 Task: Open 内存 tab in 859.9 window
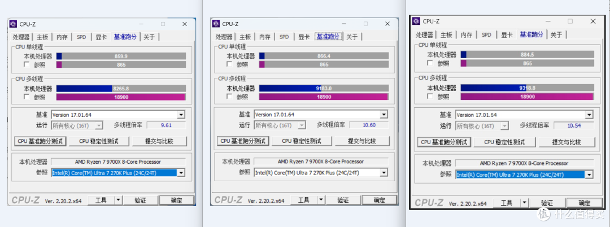click(x=62, y=37)
